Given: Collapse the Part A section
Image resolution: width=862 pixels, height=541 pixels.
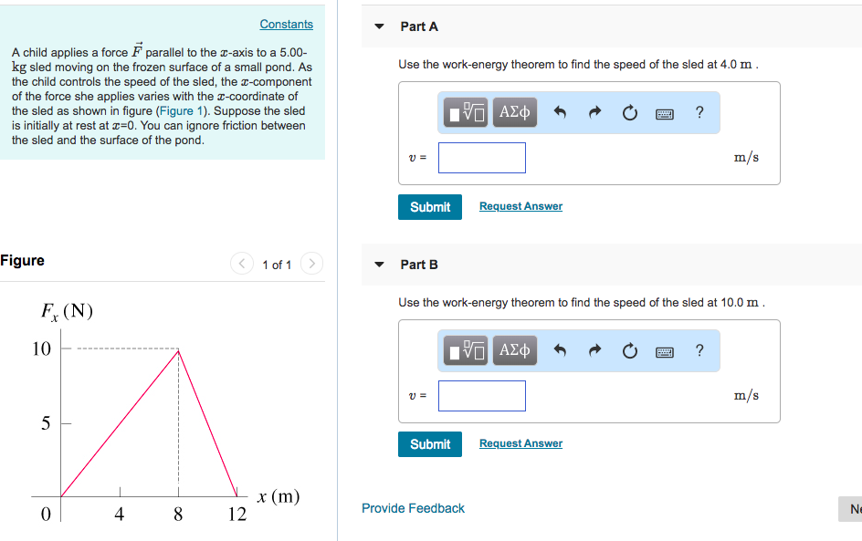Looking at the screenshot, I should coord(379,26).
